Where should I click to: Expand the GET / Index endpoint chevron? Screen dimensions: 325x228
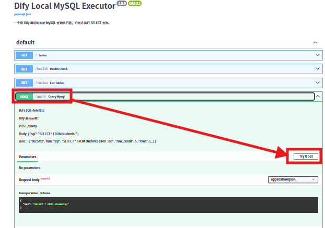[318, 55]
